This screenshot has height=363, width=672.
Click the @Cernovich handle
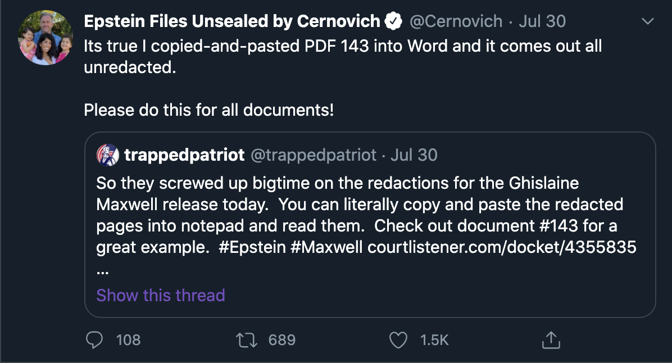[x=456, y=21]
